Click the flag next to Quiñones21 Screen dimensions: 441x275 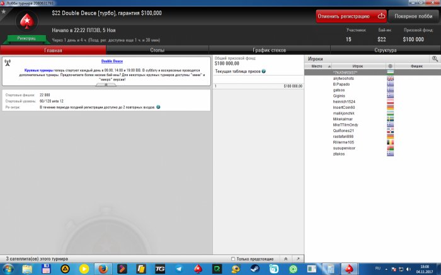pos(391,131)
